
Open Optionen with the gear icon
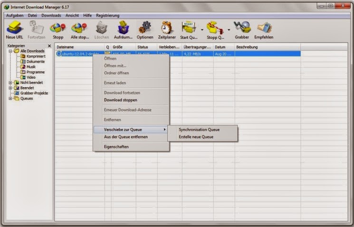(145, 27)
